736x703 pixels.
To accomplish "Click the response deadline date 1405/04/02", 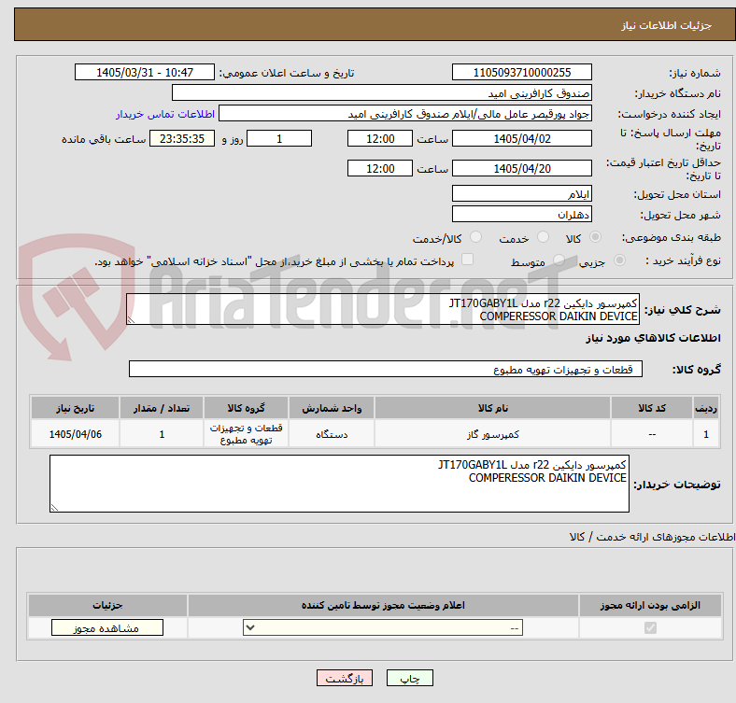I will click(521, 138).
